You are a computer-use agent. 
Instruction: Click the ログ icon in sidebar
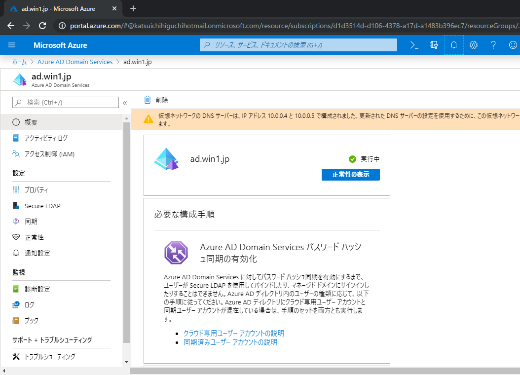point(16,305)
